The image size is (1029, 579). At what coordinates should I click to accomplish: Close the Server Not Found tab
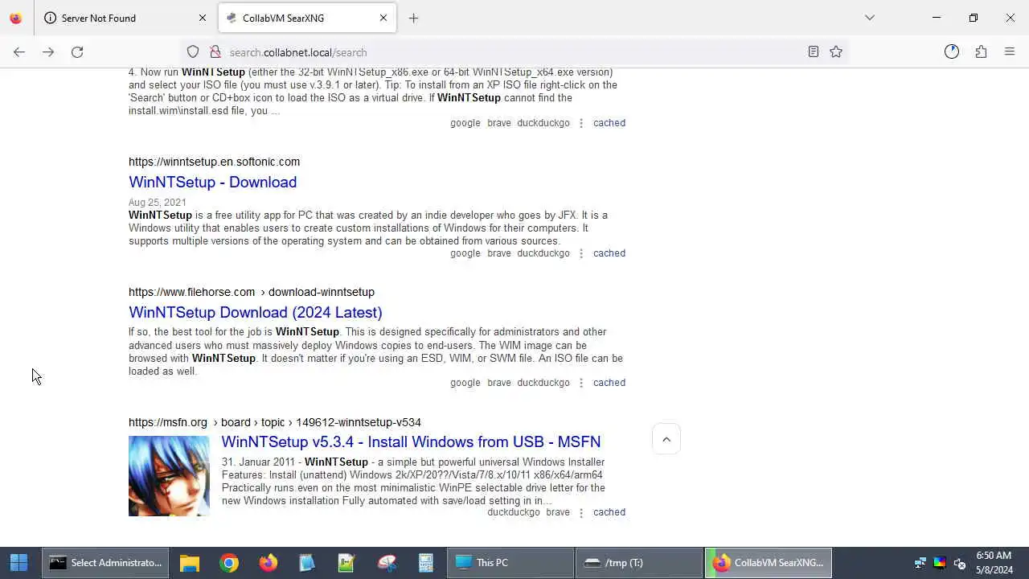[203, 18]
